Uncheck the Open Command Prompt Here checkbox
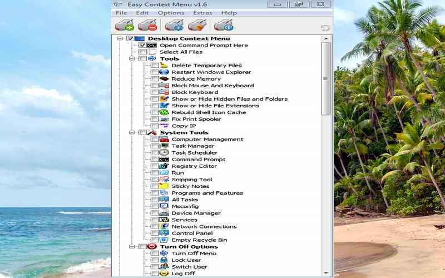This screenshot has height=278, width=445. 142,45
